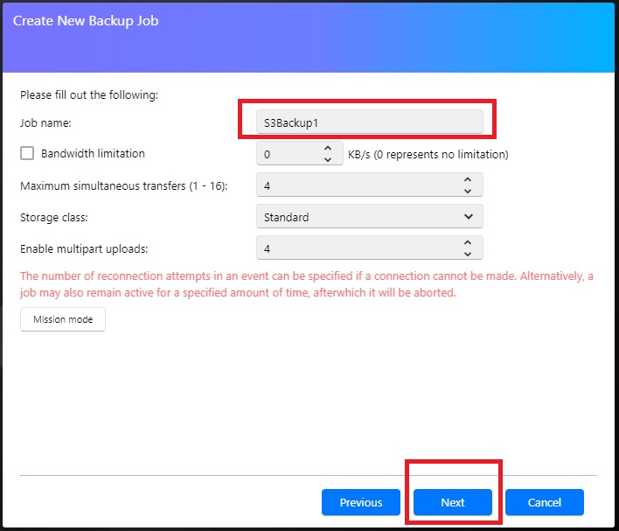Image resolution: width=619 pixels, height=531 pixels.
Task: Decrement maximum simultaneous transfers value
Action: [468, 191]
